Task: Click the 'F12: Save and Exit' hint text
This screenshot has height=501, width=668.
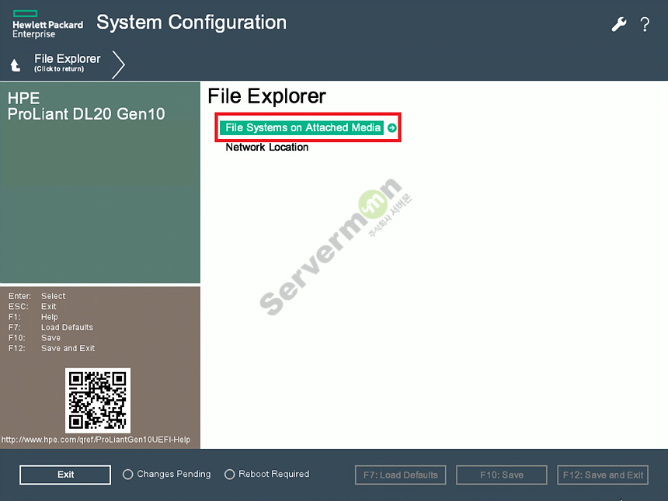Action: pyautogui.click(x=51, y=348)
